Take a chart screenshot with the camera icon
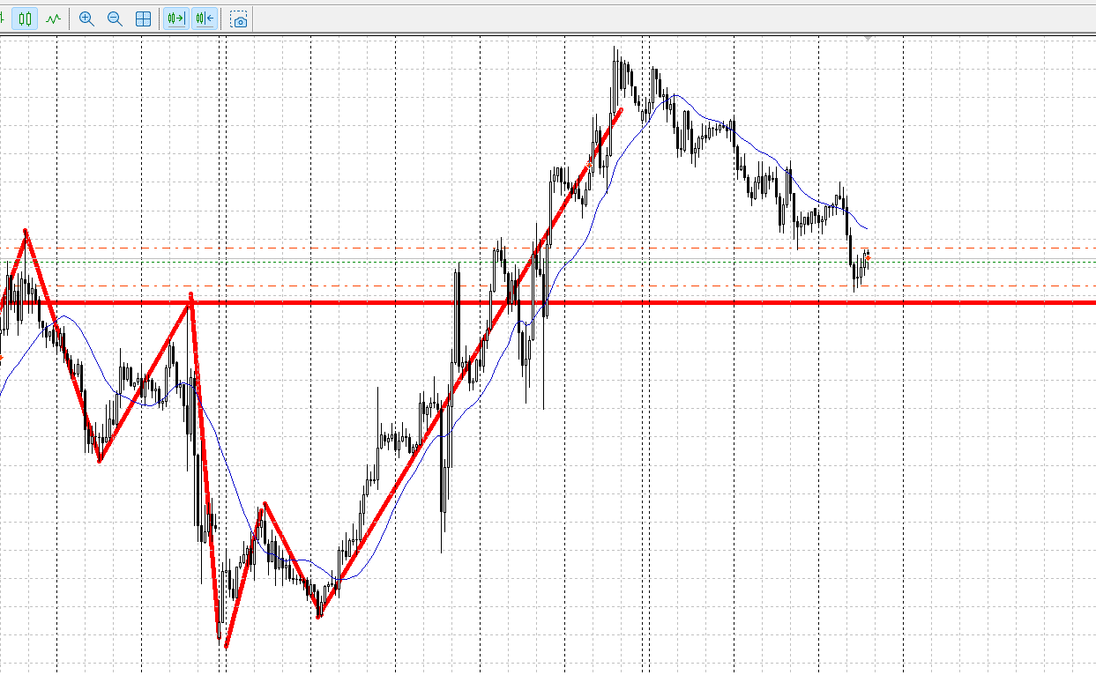 click(239, 19)
